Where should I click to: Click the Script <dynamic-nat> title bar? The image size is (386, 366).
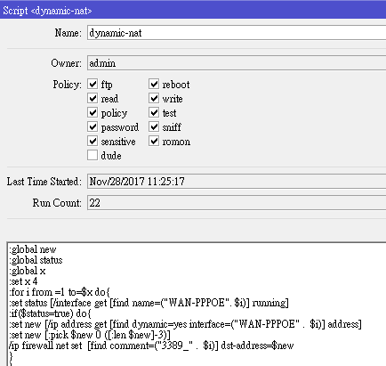tap(193, 10)
